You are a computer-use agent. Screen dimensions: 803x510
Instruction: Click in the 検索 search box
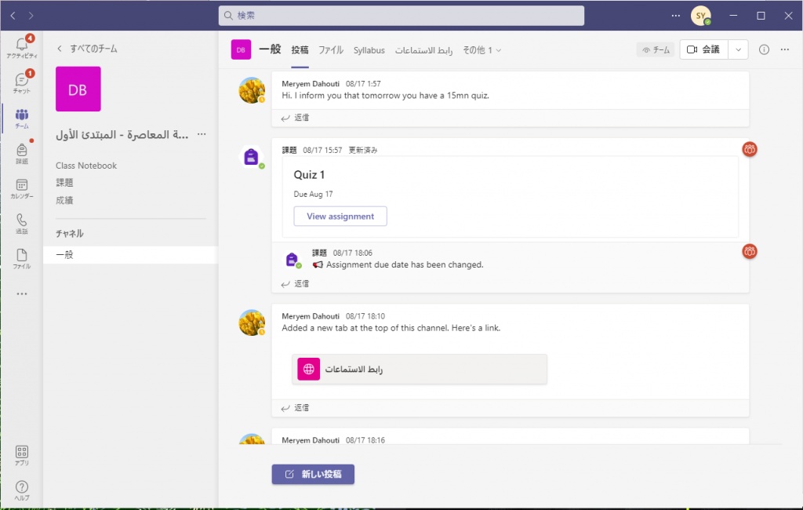401,16
